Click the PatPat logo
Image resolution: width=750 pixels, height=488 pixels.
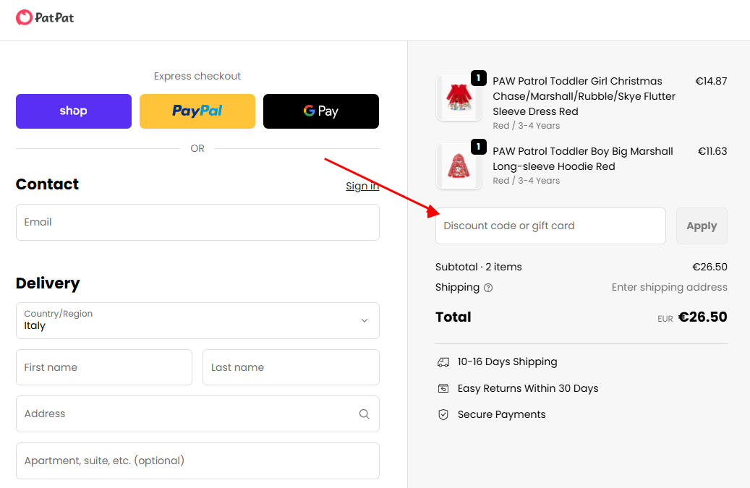coord(45,17)
